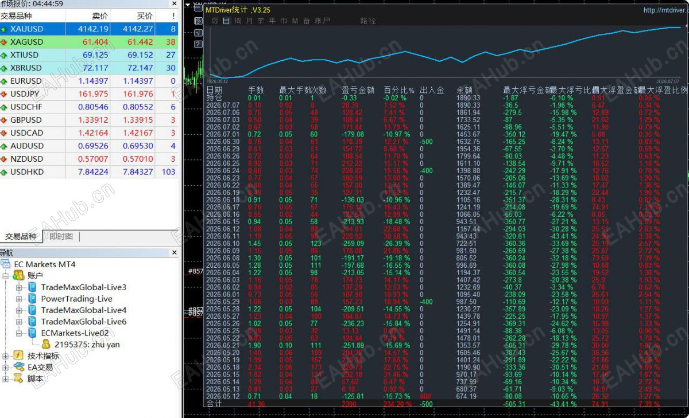This screenshot has height=418, width=689.
Task: Click the user icon beside 2195375: zhu yan
Action: click(x=46, y=345)
